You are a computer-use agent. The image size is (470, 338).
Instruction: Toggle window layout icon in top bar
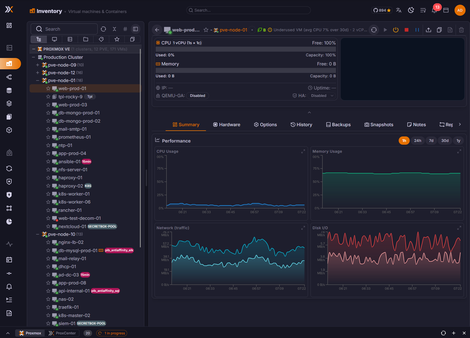(x=446, y=10)
